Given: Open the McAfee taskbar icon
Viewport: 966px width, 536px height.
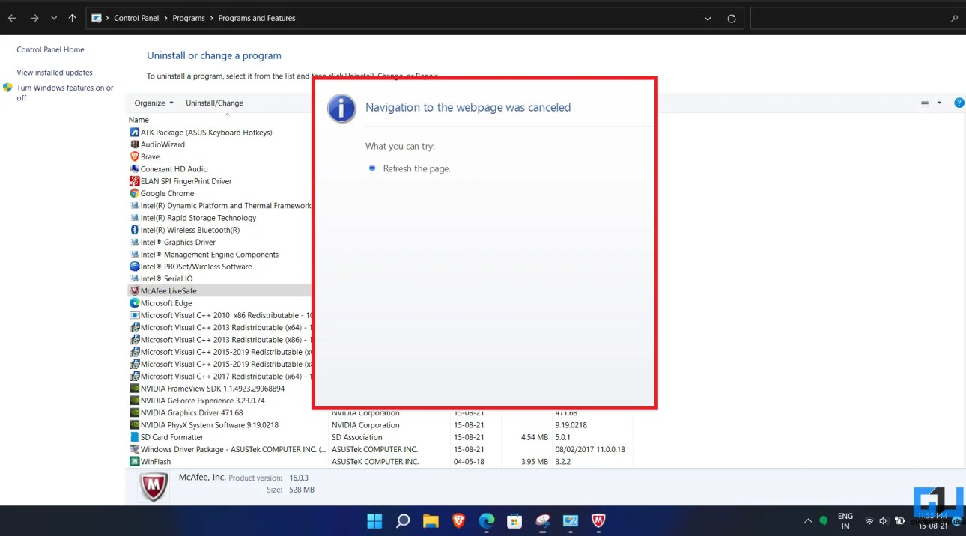Looking at the screenshot, I should [598, 521].
